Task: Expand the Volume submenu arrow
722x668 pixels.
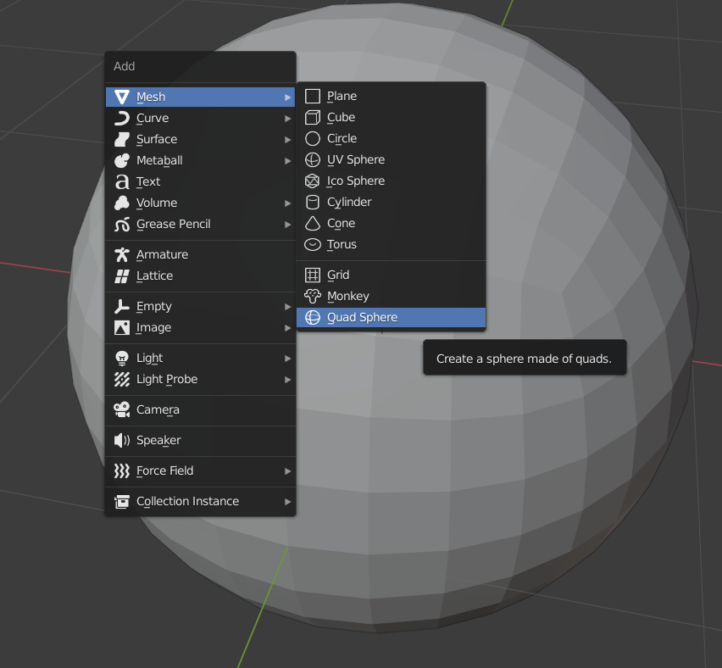Action: click(288, 203)
